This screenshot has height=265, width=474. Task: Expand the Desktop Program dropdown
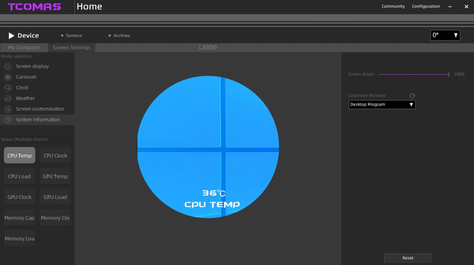382,105
